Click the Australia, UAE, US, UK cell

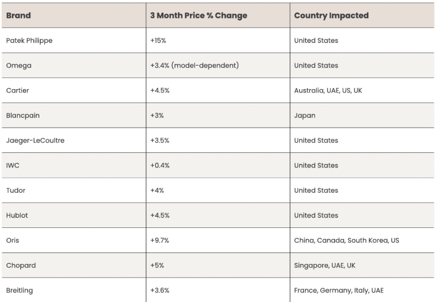pos(328,91)
